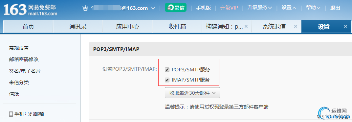352x122 pixels.
Task: Close the 构建通知 tab
Action: (246, 27)
